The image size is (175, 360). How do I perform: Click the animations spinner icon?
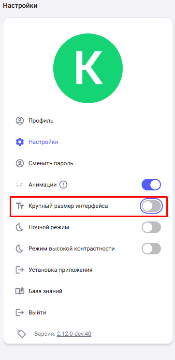tap(19, 185)
